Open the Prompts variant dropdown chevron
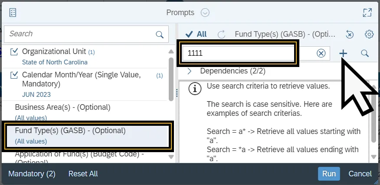This screenshot has height=185, width=380. [x=205, y=13]
